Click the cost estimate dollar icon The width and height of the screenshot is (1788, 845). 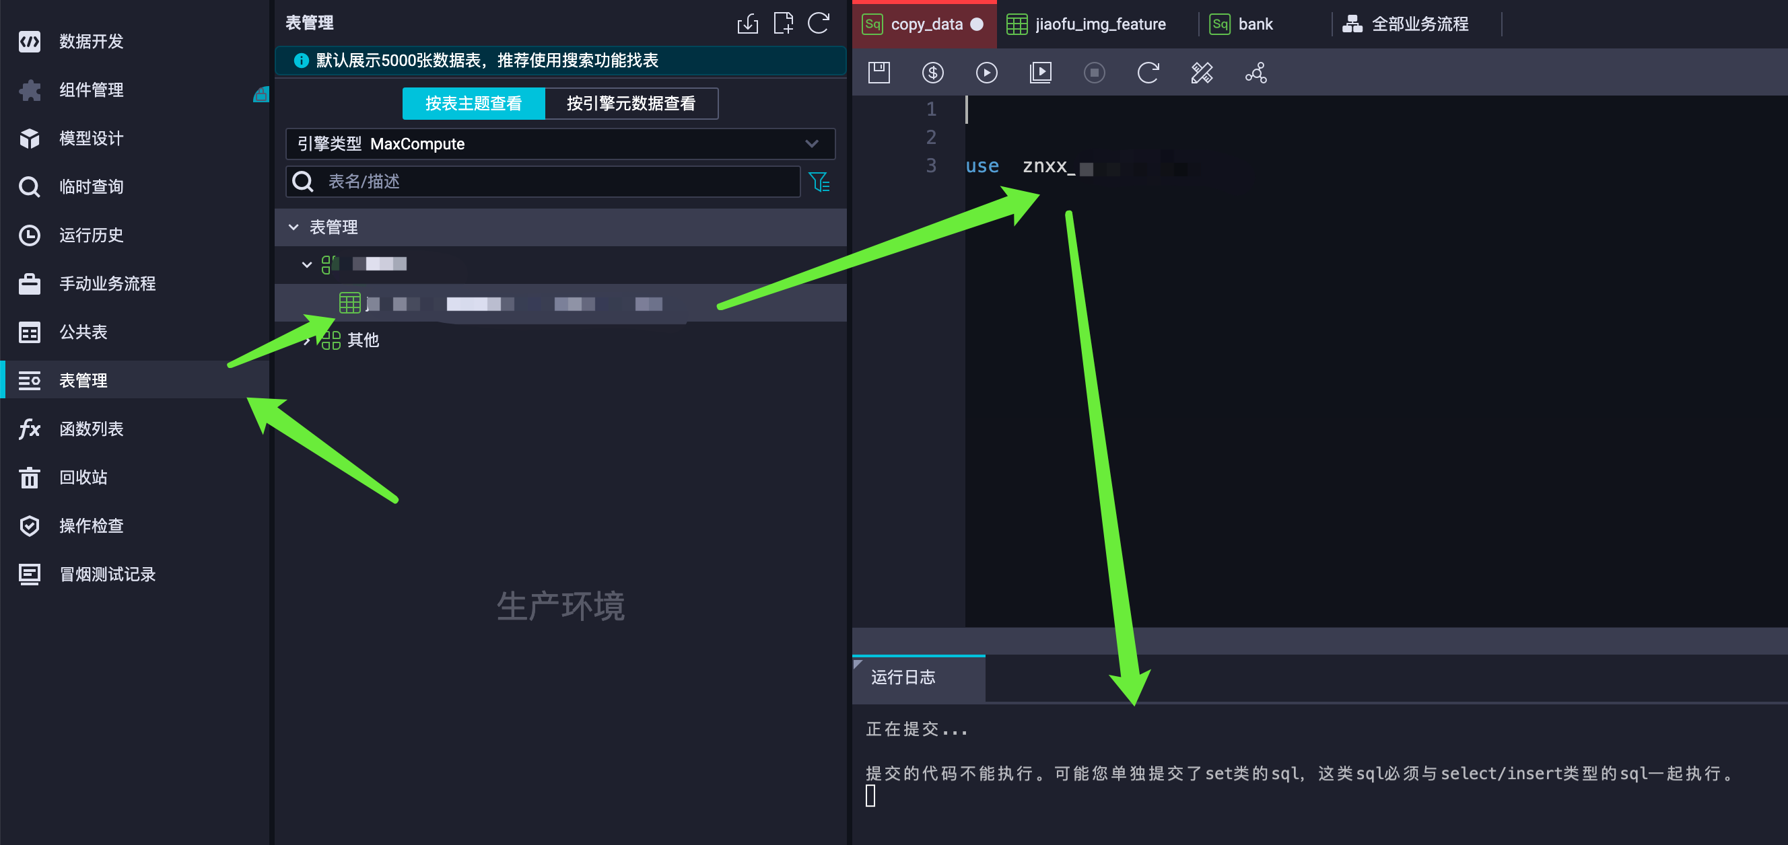click(932, 73)
